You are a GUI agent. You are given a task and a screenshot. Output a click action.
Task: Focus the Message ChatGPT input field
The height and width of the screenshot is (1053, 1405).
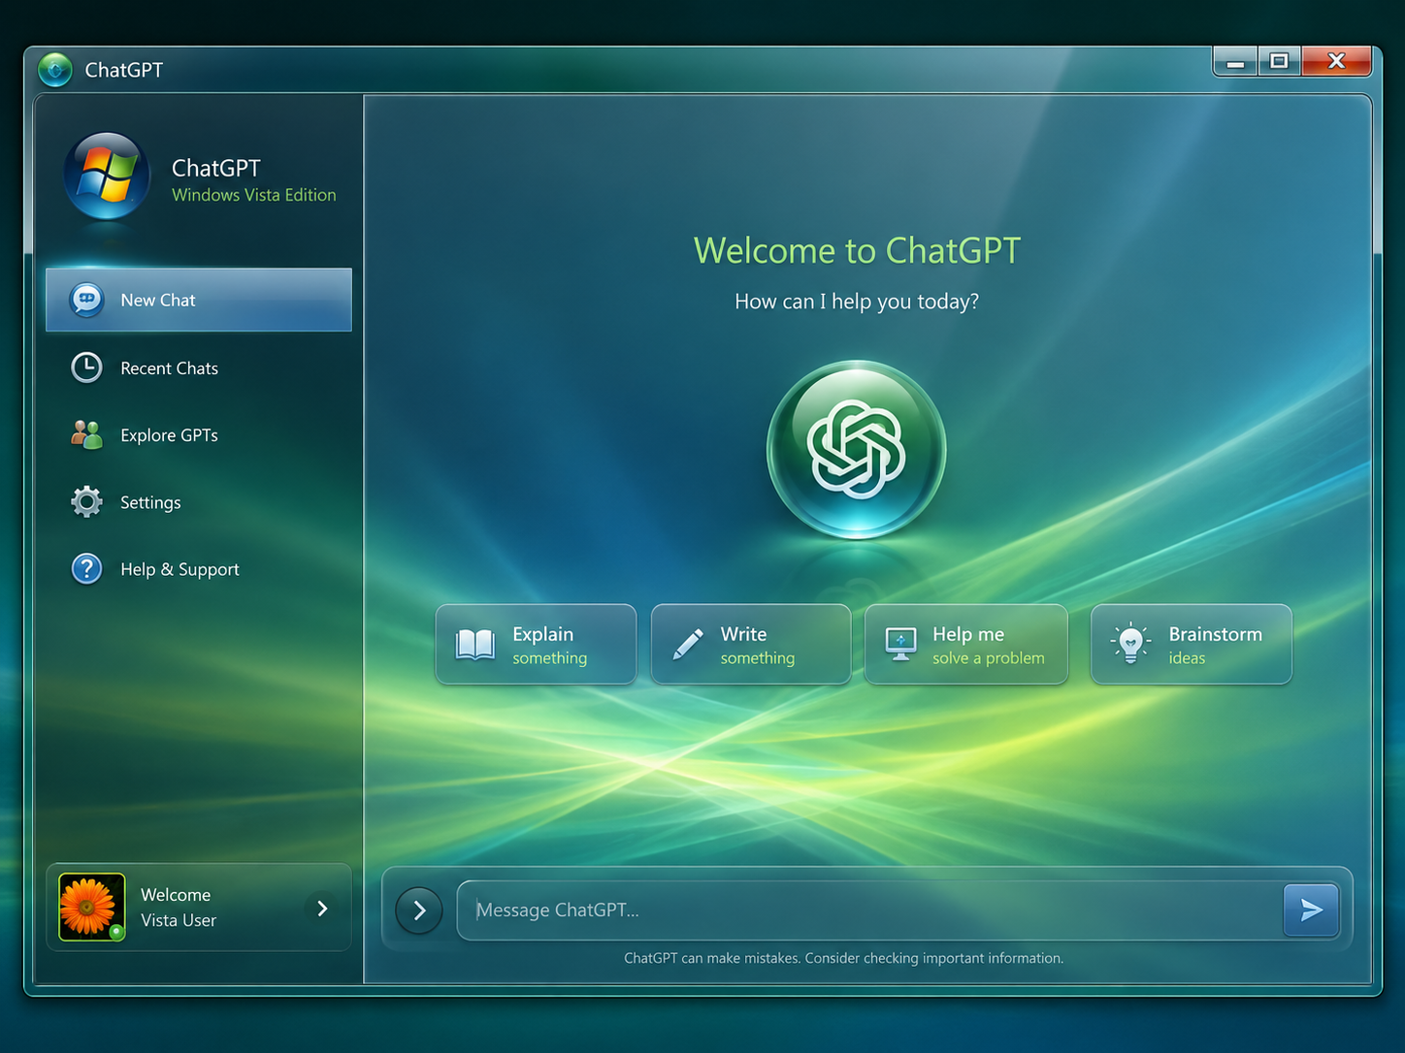coord(869,910)
